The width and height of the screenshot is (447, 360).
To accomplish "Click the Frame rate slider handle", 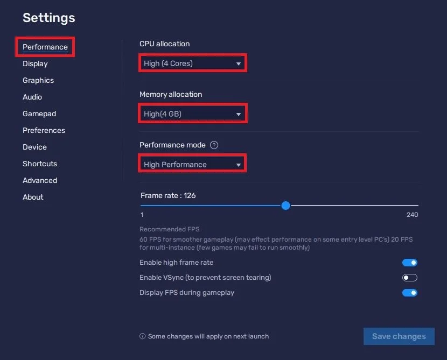I will click(285, 206).
